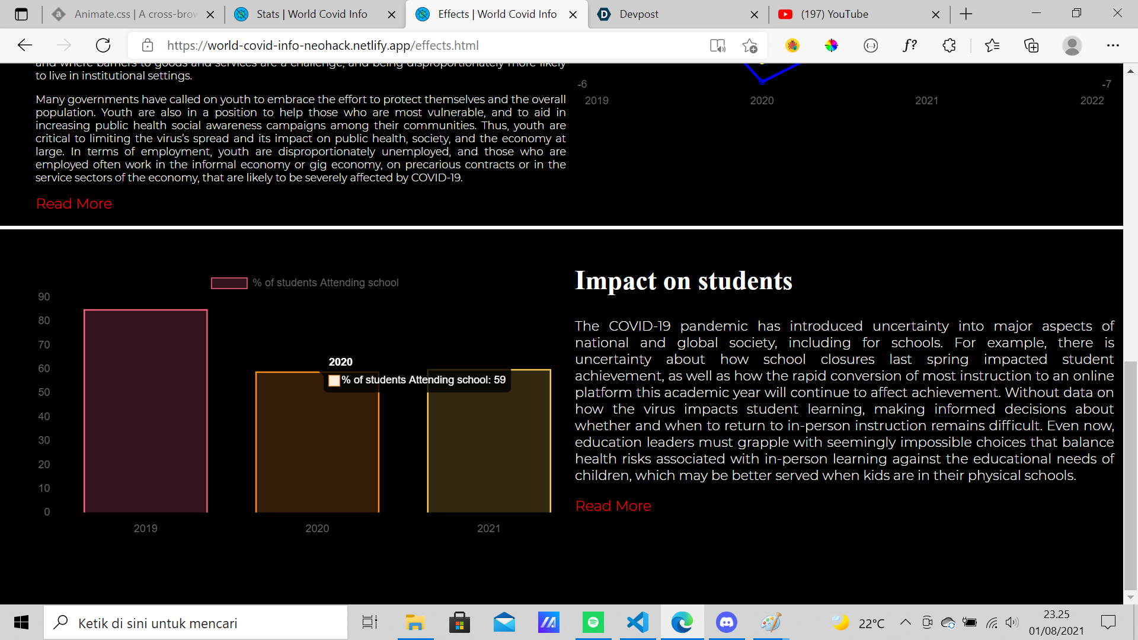The height and width of the screenshot is (640, 1138).
Task: Click the browser address bar URL
Action: [322, 45]
